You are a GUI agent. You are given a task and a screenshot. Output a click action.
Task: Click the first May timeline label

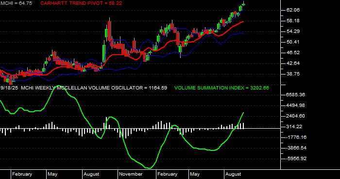52,174
